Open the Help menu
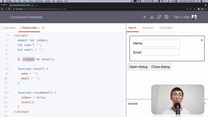 66,1
